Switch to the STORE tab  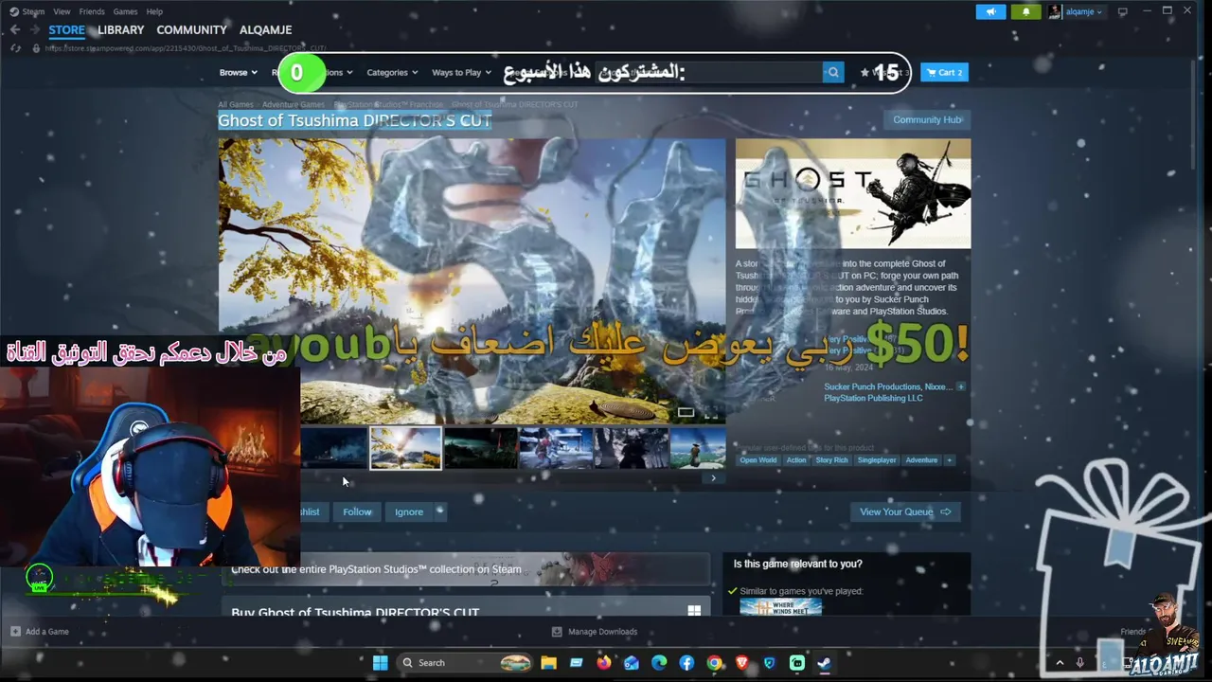(66, 30)
